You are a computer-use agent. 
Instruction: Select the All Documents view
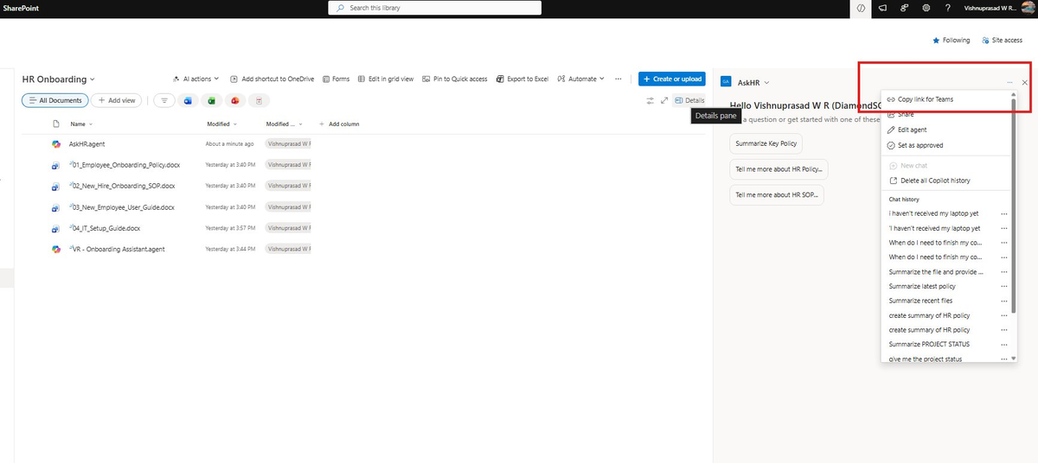coord(54,100)
